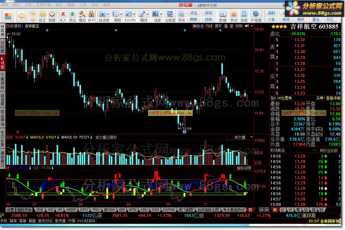Open the 分时图 sidebar tab

pyautogui.click(x=3, y=47)
